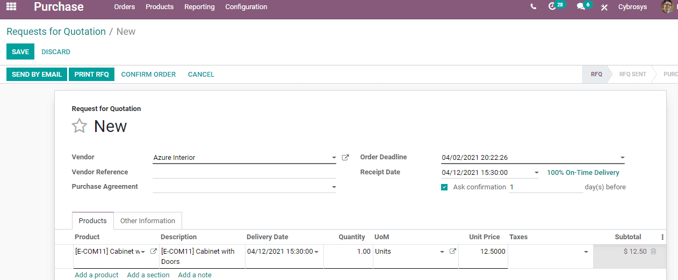Viewport: 678px width, 280px height.
Task: Open the Receipt Date picker arrow
Action: point(536,173)
